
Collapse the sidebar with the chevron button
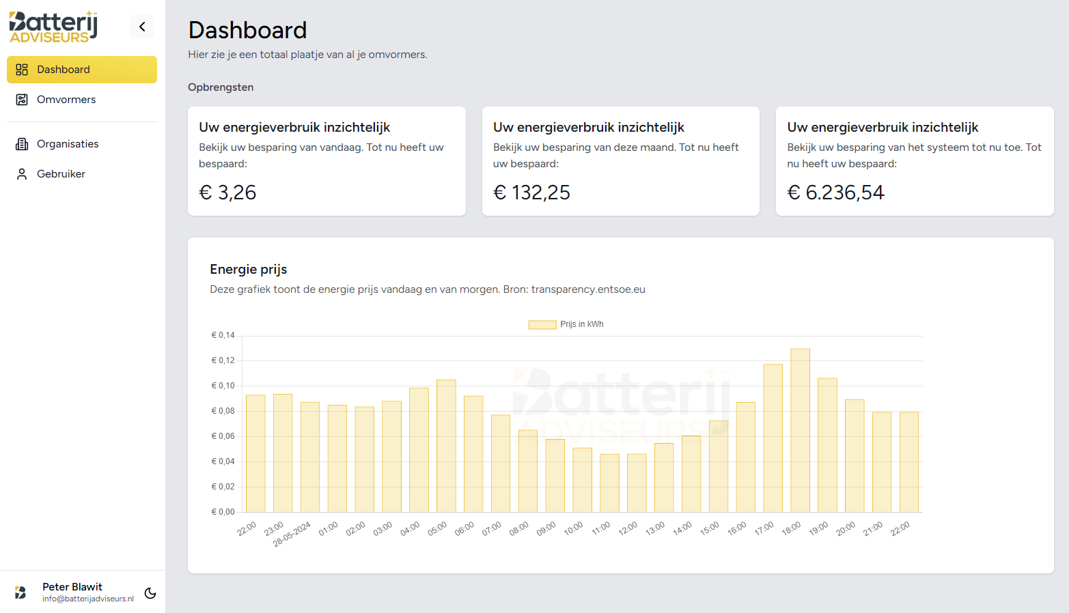pyautogui.click(x=142, y=27)
